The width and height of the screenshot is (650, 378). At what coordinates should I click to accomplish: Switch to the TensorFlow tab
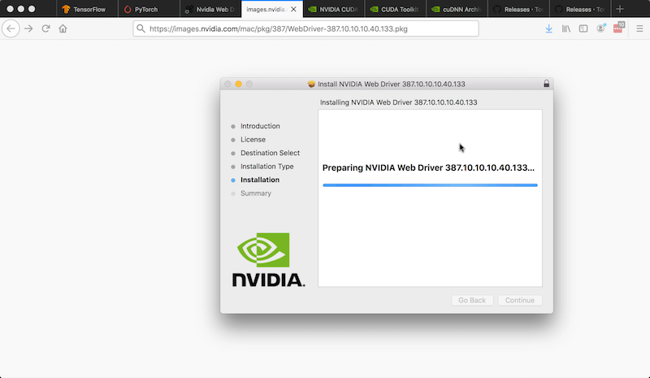(88, 9)
